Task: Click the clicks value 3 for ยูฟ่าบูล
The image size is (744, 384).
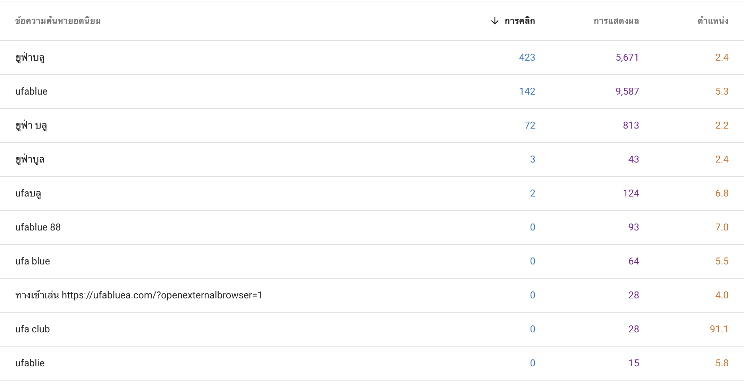Action: click(x=533, y=159)
